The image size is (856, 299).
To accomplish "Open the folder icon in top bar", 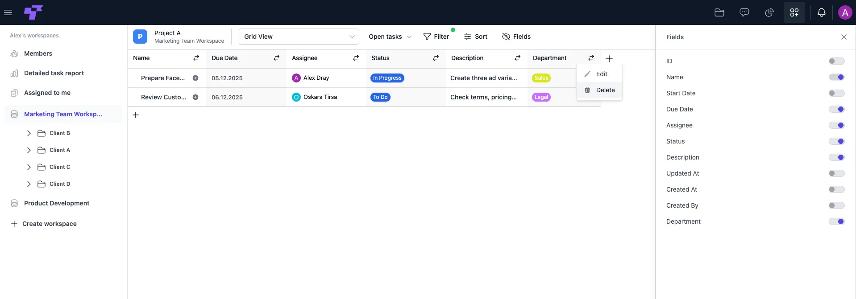I will [x=719, y=12].
